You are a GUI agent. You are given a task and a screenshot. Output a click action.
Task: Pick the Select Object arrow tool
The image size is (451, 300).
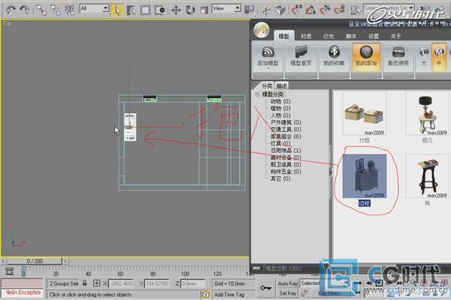coord(117,10)
